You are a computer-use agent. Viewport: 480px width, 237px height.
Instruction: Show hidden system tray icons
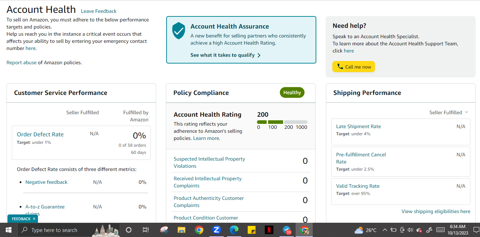point(385,230)
